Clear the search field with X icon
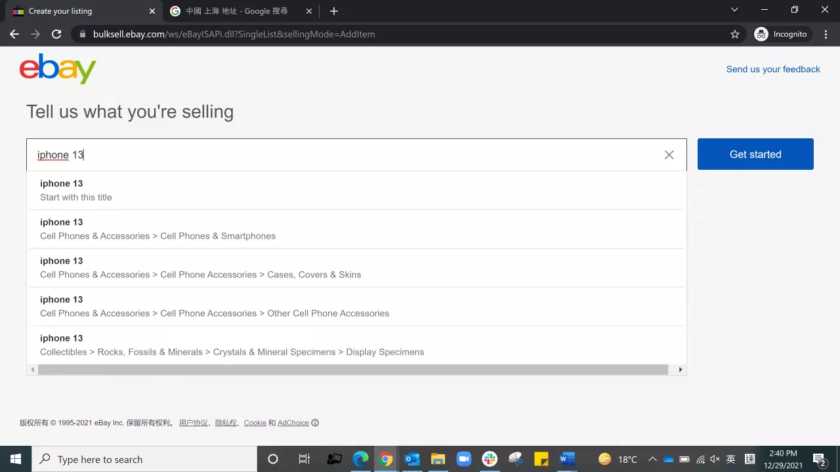840x472 pixels. coord(669,155)
